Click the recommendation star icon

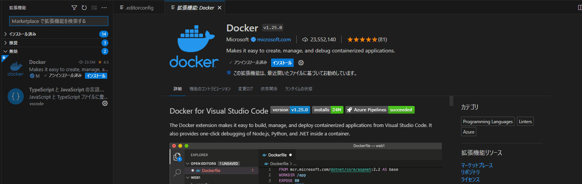click(x=229, y=73)
